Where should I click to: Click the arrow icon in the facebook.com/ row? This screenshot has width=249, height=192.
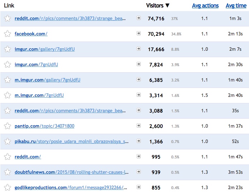point(139,33)
